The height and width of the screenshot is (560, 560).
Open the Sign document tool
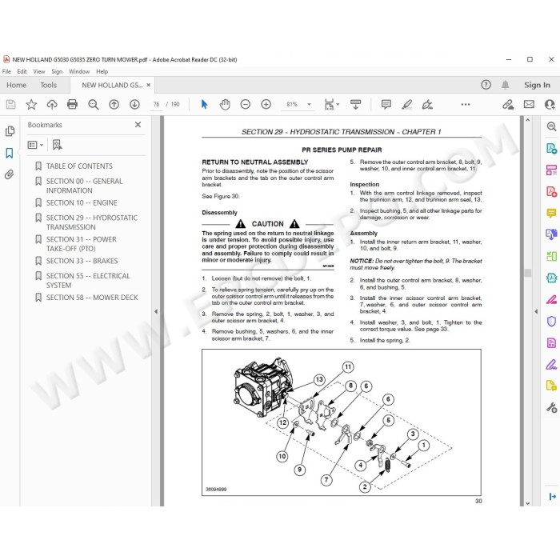[427, 104]
